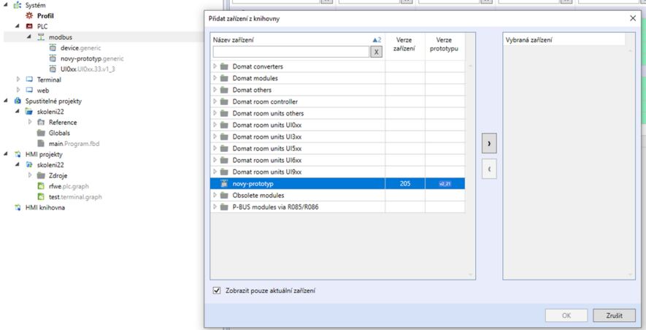646x330 pixels.
Task: Click the Verze prototypu column header
Action: pyautogui.click(x=444, y=44)
